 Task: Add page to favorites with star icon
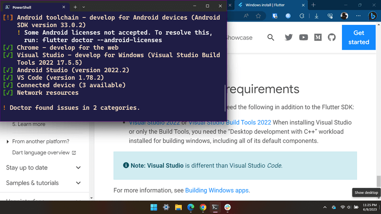259,16
